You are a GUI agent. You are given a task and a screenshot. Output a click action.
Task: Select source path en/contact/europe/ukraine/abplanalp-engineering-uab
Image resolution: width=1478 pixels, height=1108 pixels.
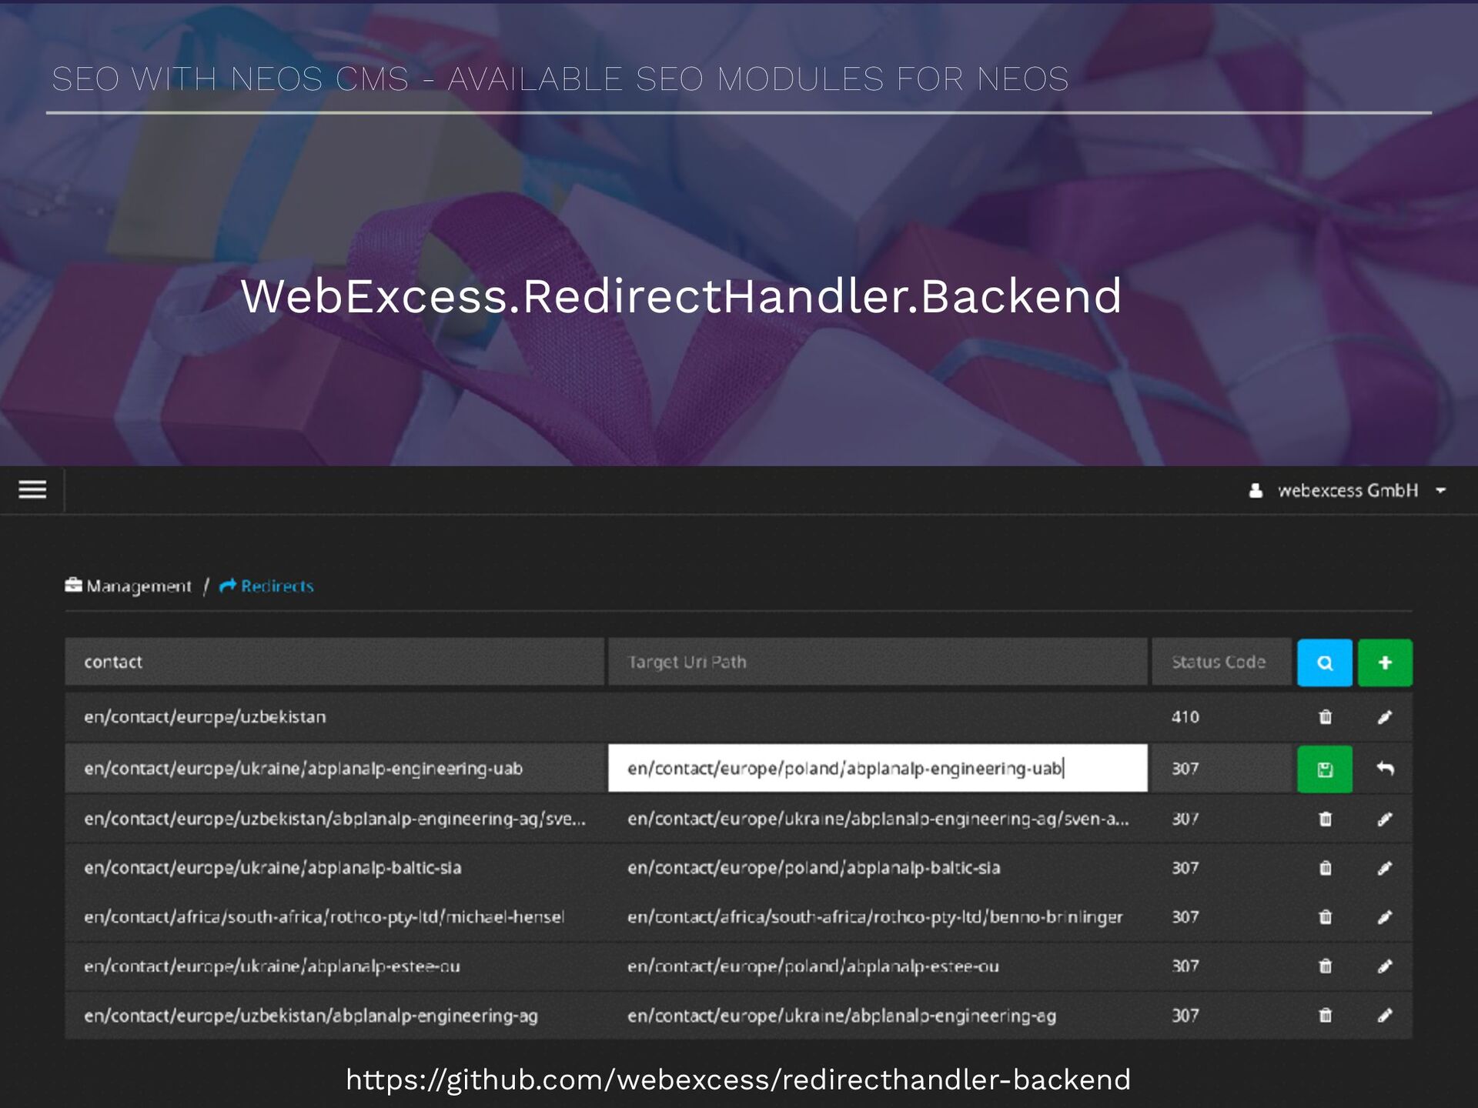click(x=303, y=769)
